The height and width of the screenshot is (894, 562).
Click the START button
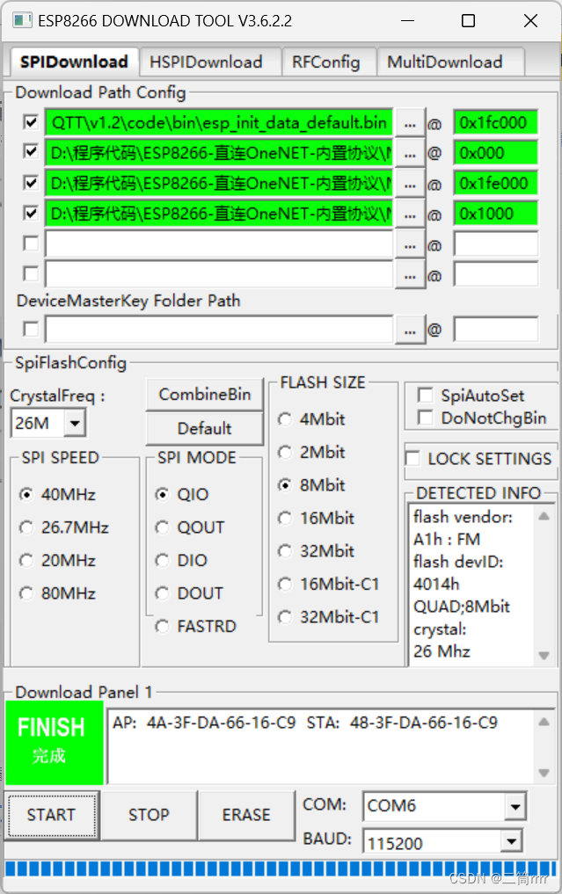51,815
